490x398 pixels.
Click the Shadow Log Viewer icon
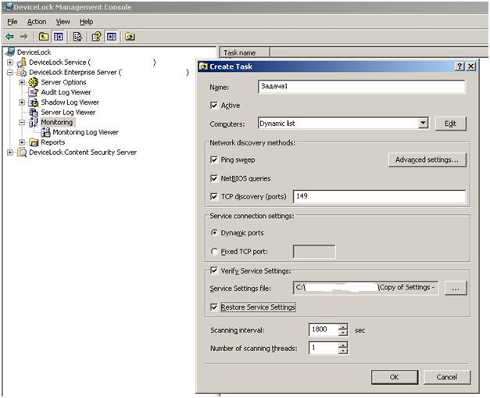pyautogui.click(x=34, y=102)
